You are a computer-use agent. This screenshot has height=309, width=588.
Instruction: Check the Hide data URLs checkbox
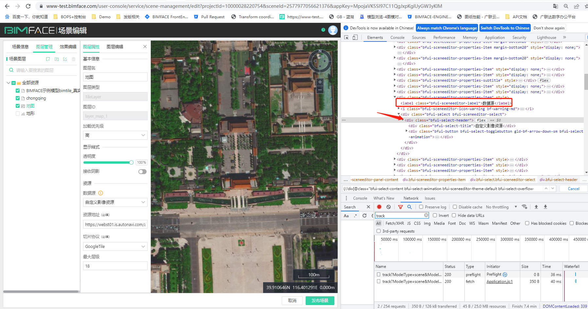pos(454,215)
